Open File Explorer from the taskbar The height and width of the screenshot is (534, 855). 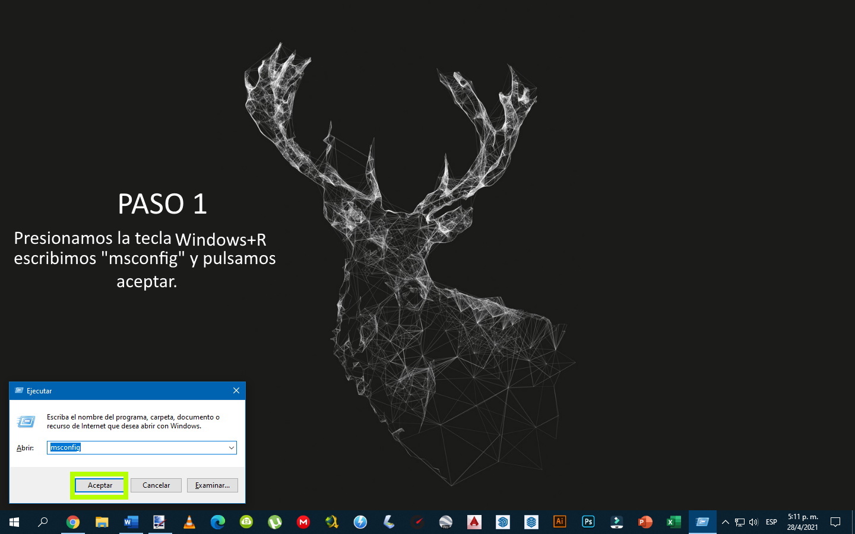click(x=102, y=522)
